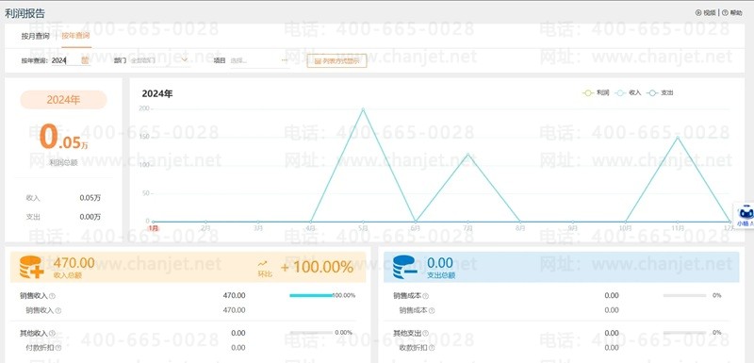754x363 pixels.
Task: Toggle the 支出 series in chart legend
Action: point(660,92)
